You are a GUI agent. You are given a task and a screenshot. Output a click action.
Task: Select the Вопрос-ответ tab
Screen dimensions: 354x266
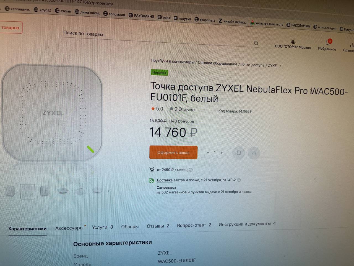194,225
